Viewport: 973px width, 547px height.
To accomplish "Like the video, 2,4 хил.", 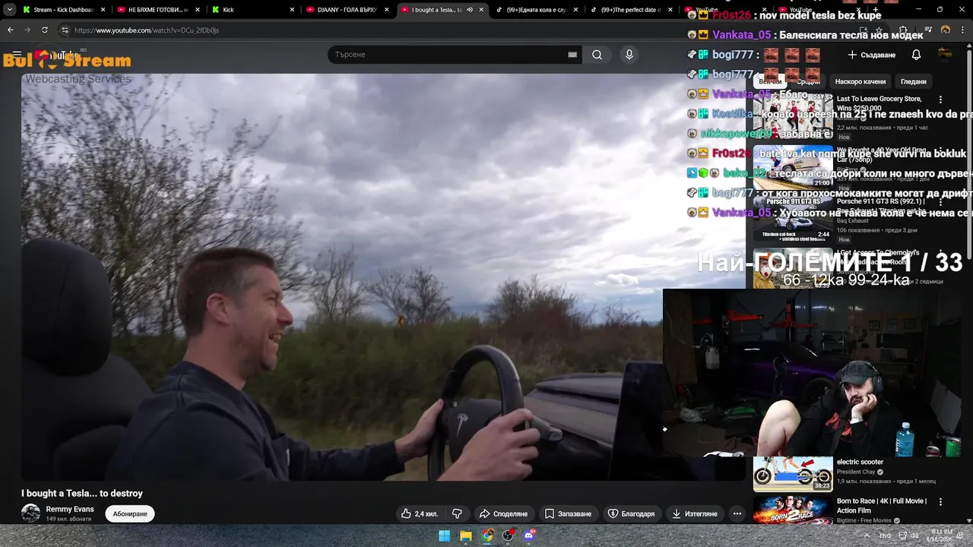I will click(x=420, y=514).
